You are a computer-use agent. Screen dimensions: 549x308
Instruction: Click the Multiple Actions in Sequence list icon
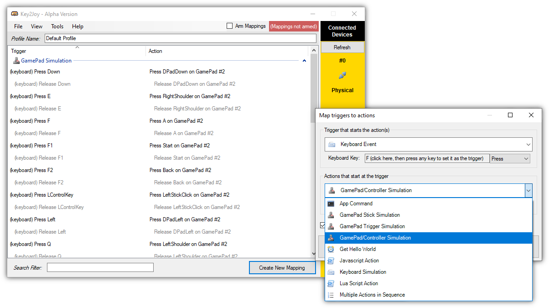coord(331,295)
